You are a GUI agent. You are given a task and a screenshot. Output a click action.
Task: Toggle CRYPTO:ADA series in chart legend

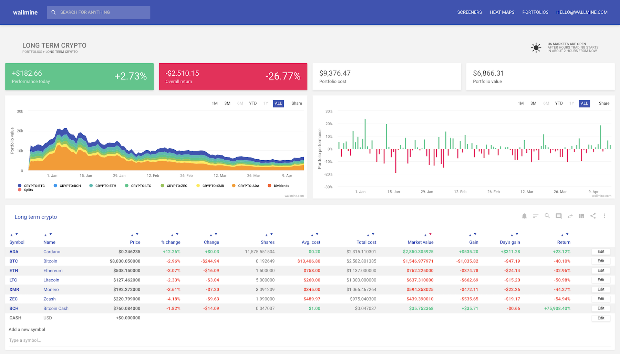[246, 186]
